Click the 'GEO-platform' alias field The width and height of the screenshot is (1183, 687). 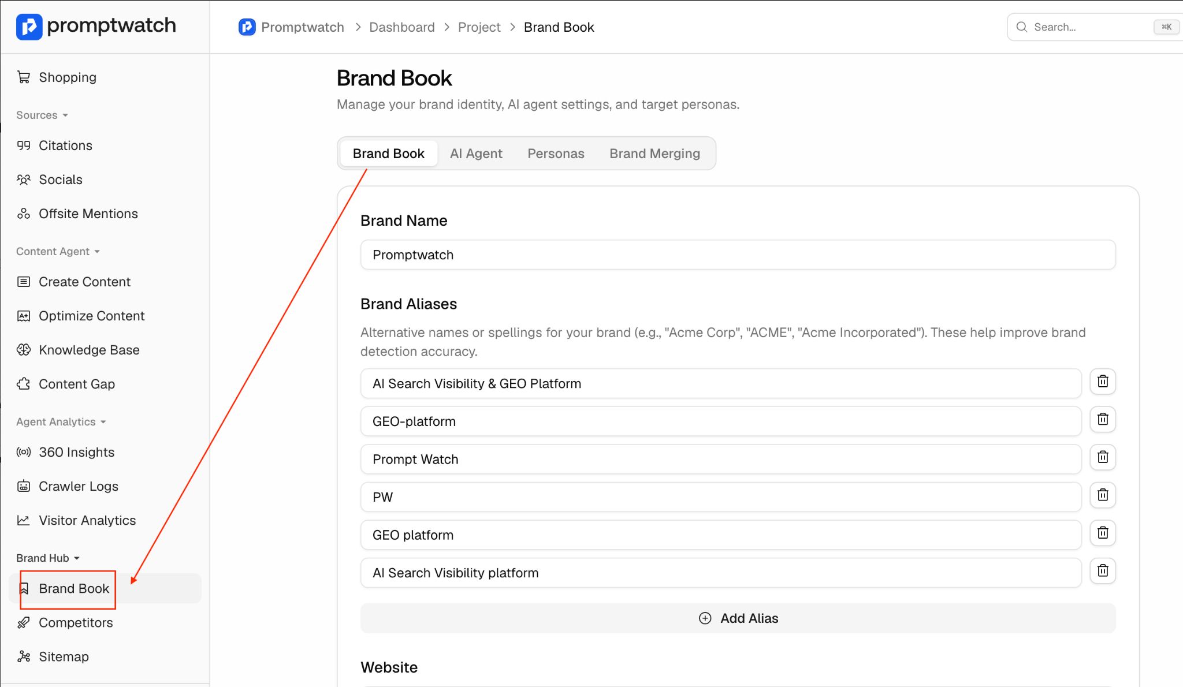721,421
